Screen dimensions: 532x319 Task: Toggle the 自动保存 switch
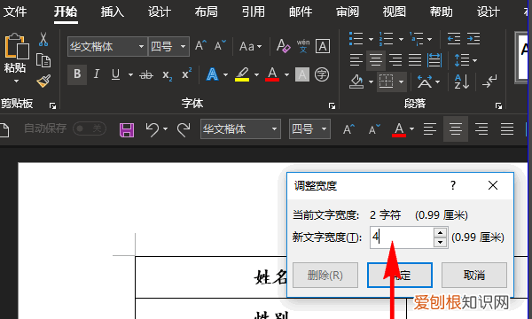pos(90,128)
